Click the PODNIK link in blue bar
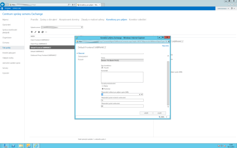237x148 pixels. click(x=8, y=9)
